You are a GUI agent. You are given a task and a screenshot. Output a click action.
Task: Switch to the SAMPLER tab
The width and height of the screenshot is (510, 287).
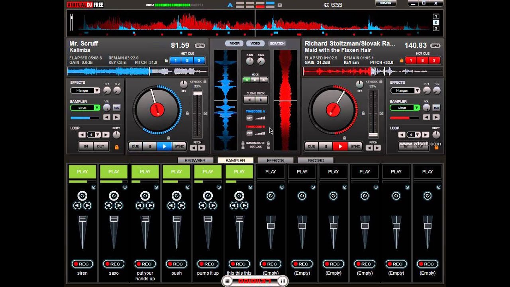click(235, 160)
